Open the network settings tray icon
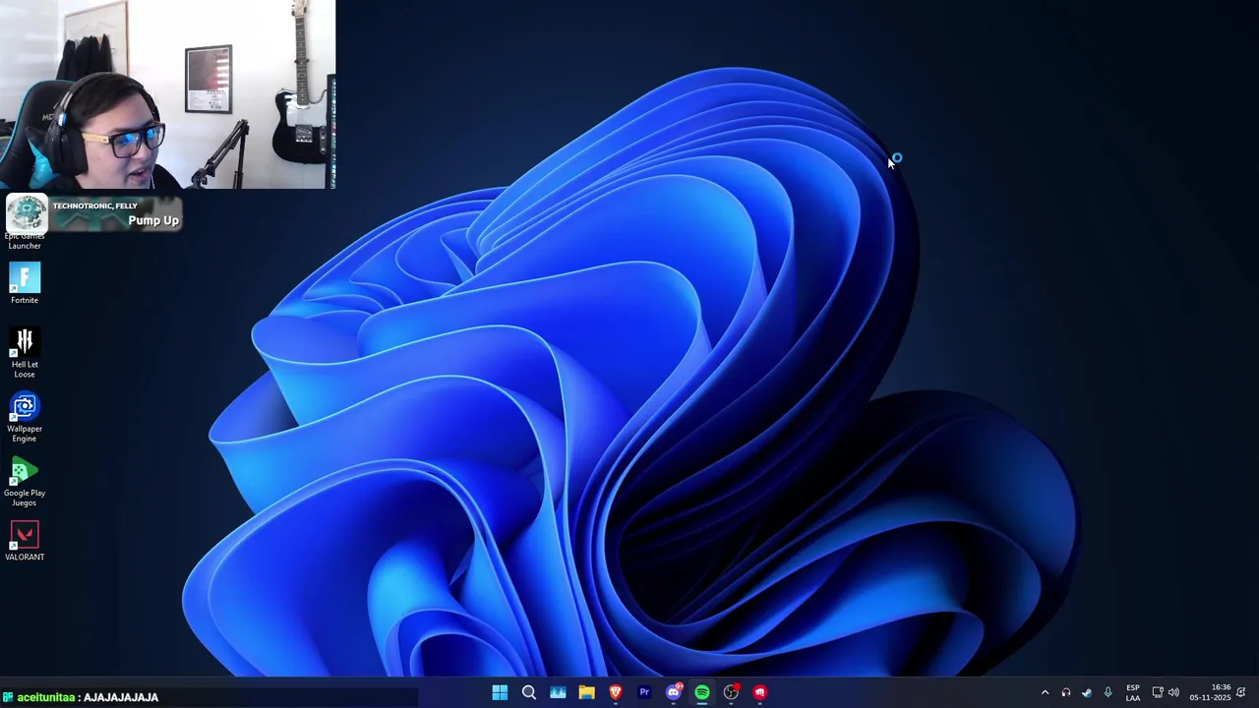This screenshot has height=708, width=1259. (x=1158, y=692)
